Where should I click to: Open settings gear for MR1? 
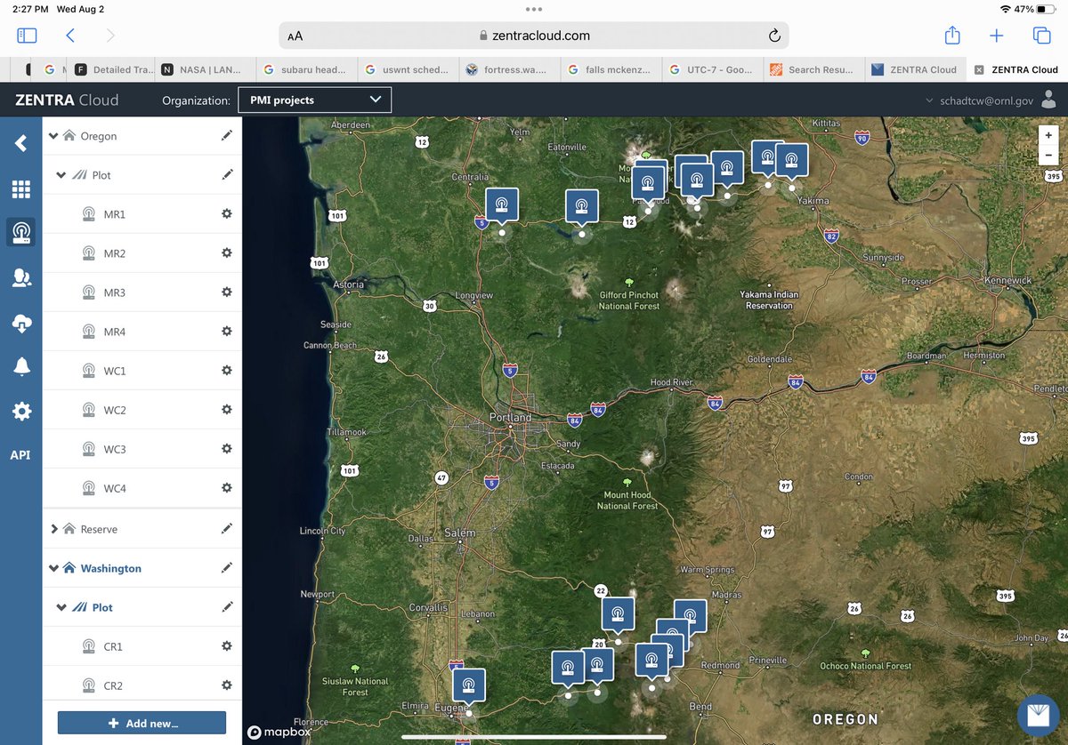226,214
